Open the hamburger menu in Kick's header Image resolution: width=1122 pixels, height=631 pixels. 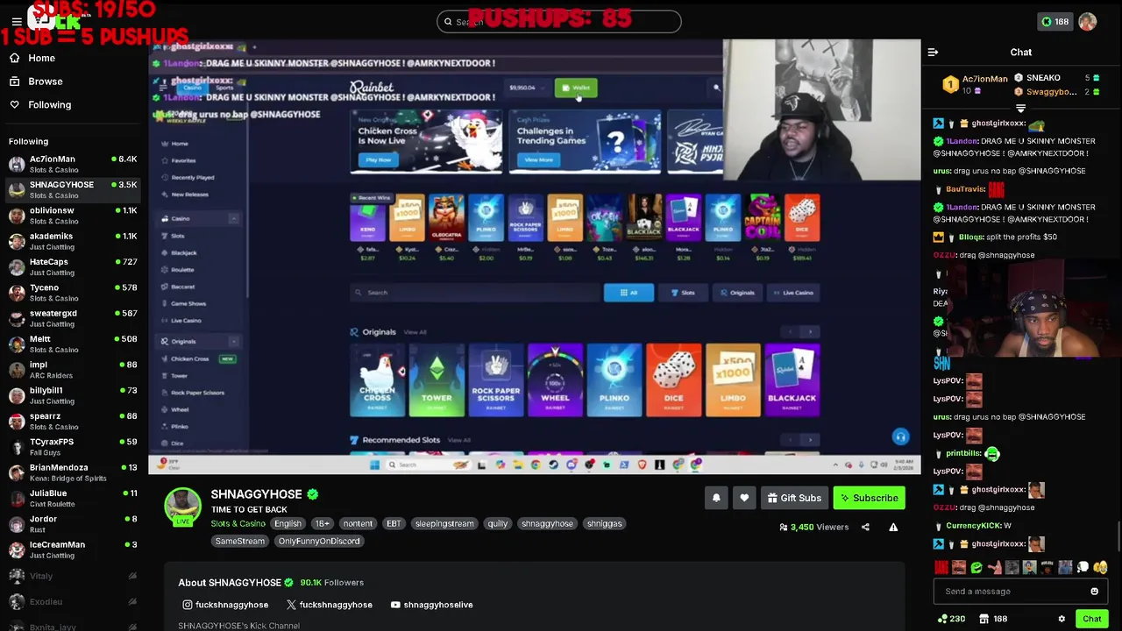tap(16, 21)
